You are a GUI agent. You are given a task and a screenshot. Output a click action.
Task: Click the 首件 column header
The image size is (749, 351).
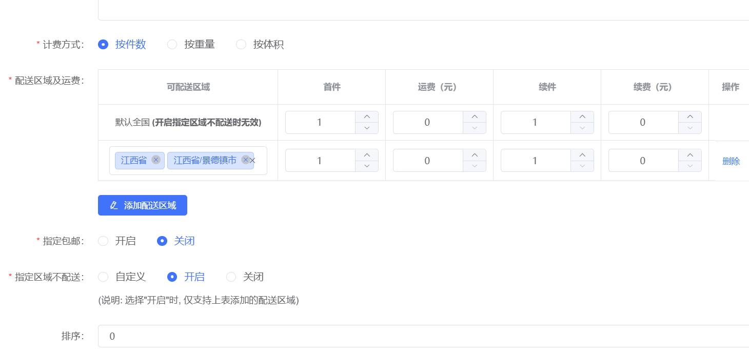coord(332,87)
